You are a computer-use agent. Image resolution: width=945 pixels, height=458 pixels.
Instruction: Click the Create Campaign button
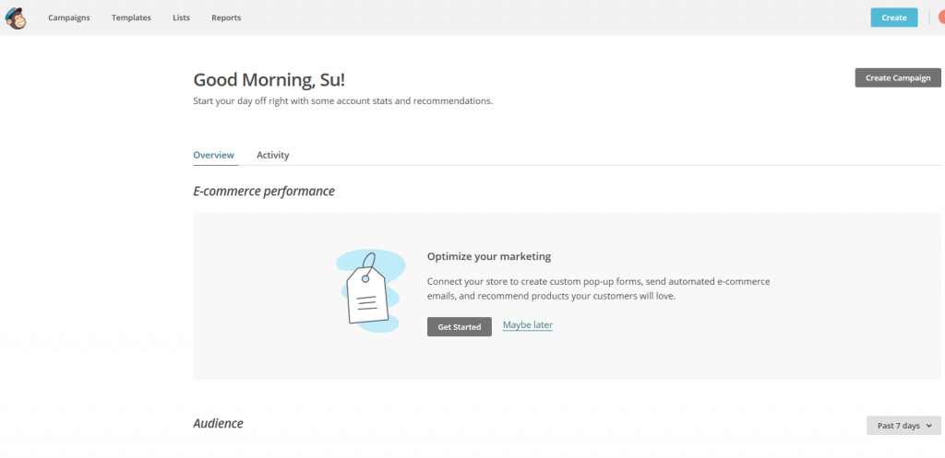coord(897,78)
